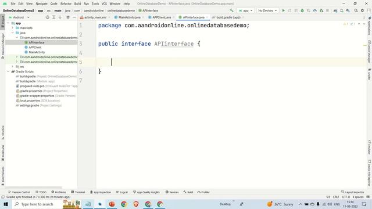Open project panel options gear
This screenshot has width=372, height=209.
pyautogui.click(x=68, y=17)
